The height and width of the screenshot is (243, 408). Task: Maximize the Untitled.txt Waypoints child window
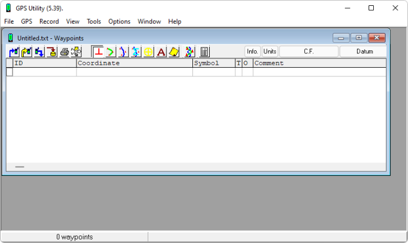click(359, 38)
